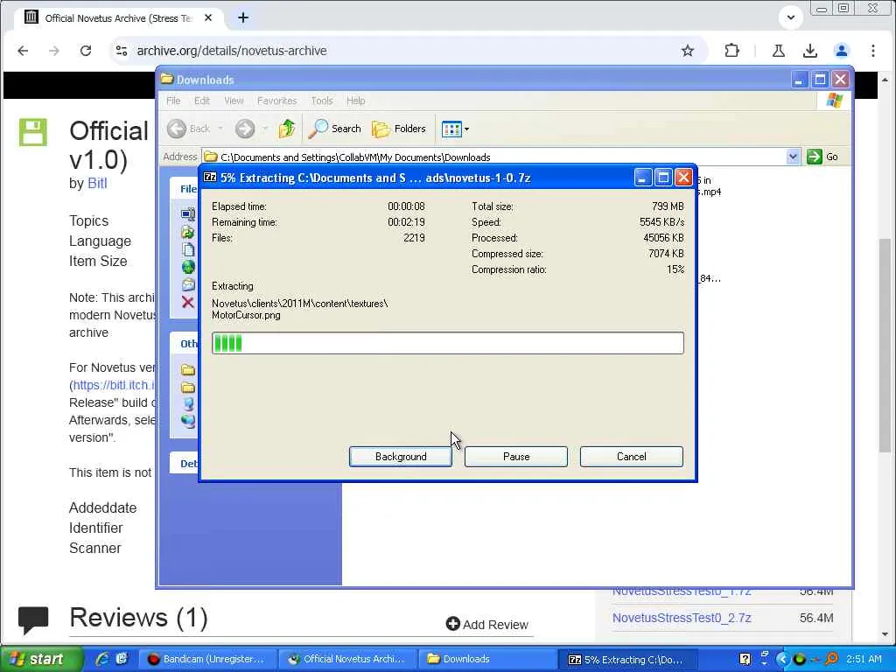896x672 pixels.
Task: Open Chrome profile avatar
Action: [x=841, y=51]
